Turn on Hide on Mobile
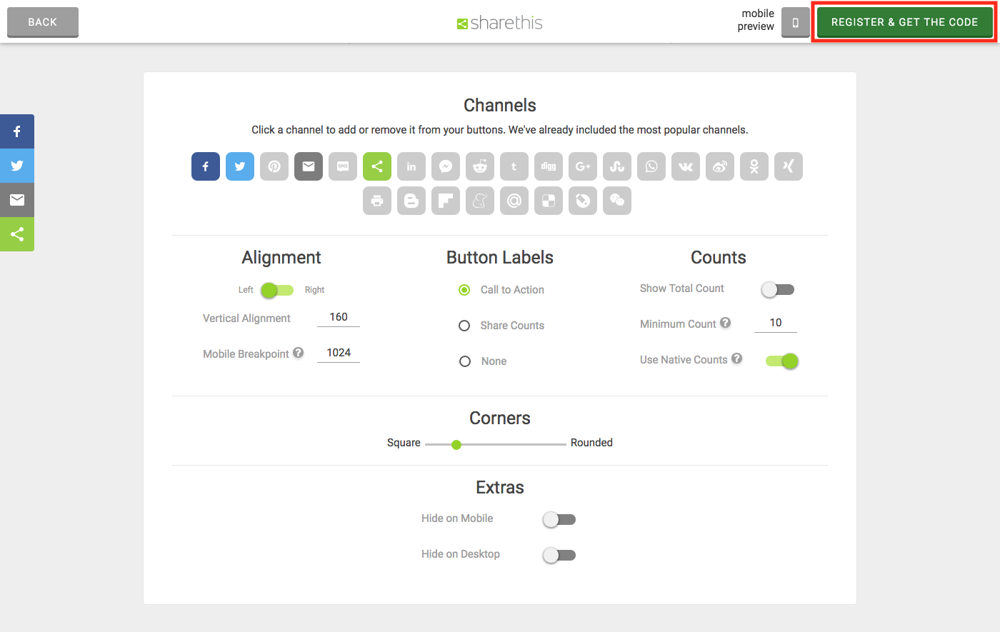Image resolution: width=1000 pixels, height=632 pixels. click(x=559, y=519)
